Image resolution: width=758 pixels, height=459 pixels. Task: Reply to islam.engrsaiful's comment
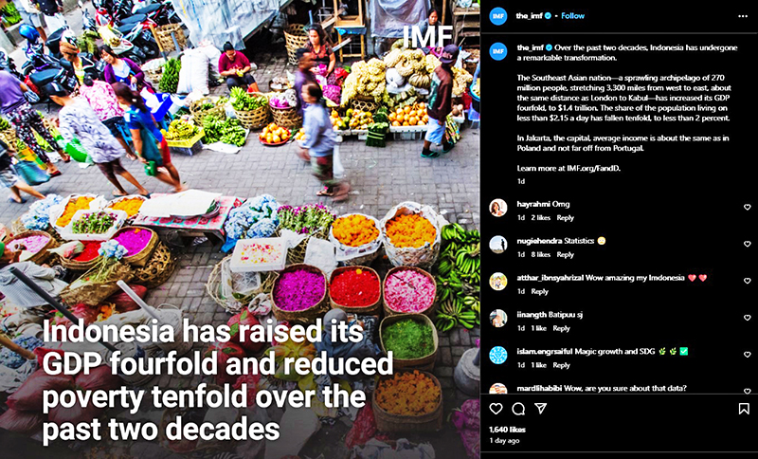tap(561, 365)
